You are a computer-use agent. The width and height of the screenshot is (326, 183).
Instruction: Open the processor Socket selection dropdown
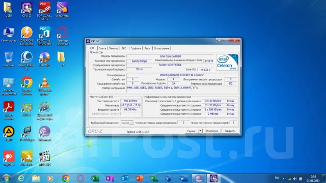pos(127,123)
